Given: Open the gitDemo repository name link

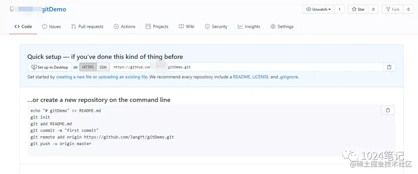Looking at the screenshot, I should click(x=54, y=10).
